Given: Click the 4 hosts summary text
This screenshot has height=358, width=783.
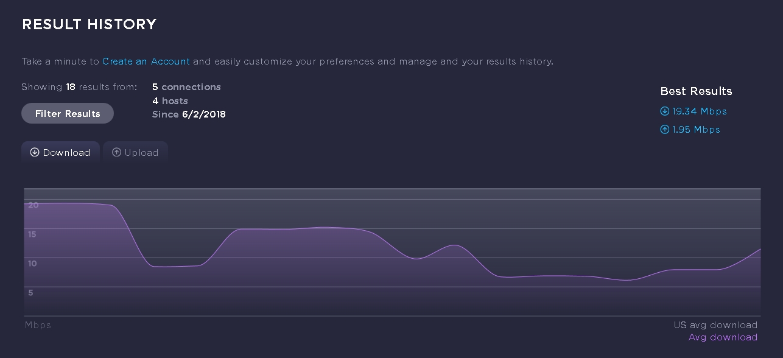Looking at the screenshot, I should point(170,101).
